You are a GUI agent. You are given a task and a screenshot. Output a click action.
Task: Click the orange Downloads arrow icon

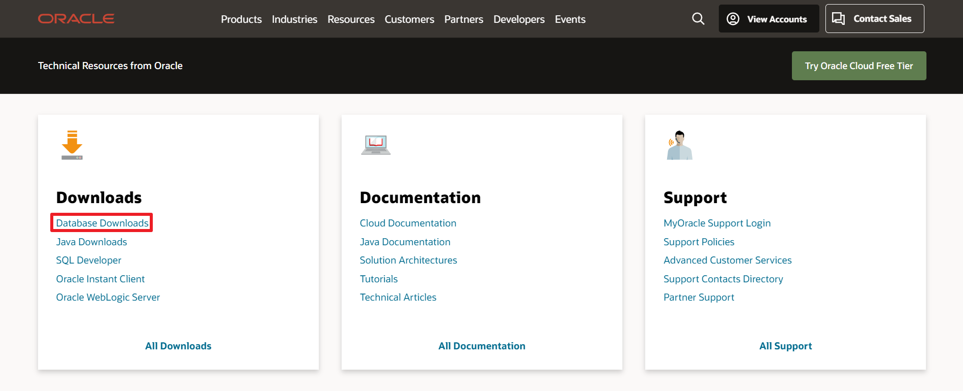[x=72, y=145]
